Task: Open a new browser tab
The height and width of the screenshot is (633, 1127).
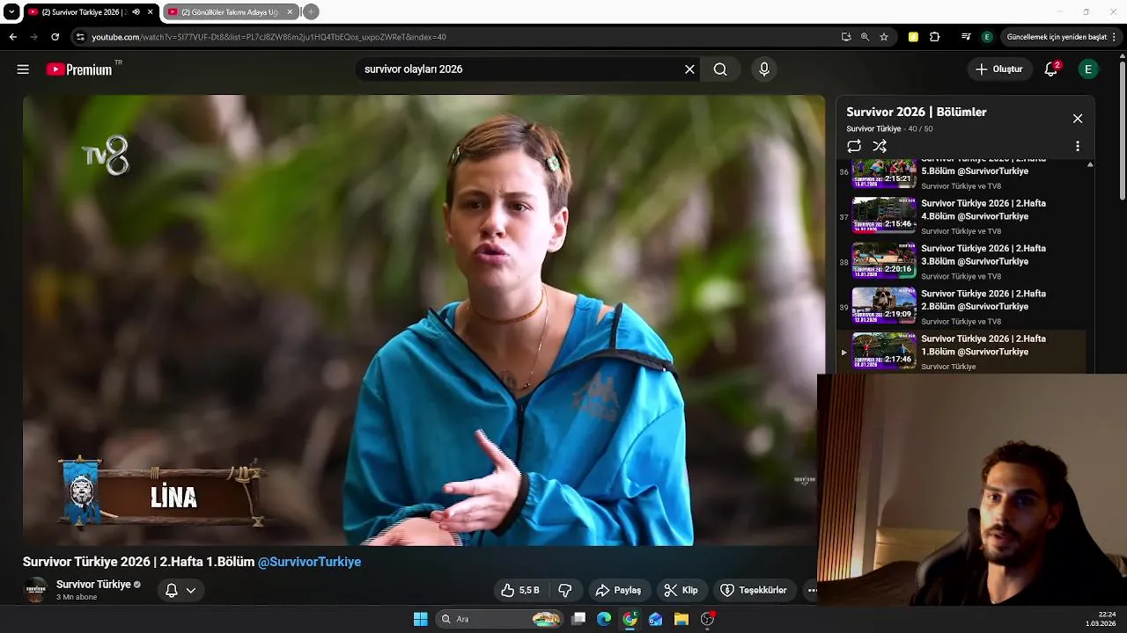Action: point(311,12)
